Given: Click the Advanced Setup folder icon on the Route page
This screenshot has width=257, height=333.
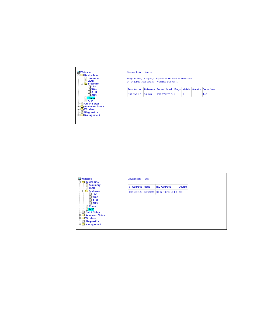Looking at the screenshot, I should pyautogui.click(x=82, y=107).
